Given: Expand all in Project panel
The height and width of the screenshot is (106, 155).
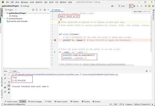Looking at the screenshot, I should pos(37,10).
